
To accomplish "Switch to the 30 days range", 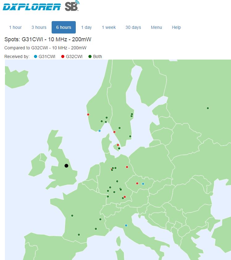I will pyautogui.click(x=133, y=27).
